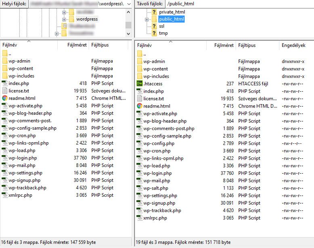Sort local files by Fájltípus column
Viewport: 314px width, 248px height.
coord(109,45)
